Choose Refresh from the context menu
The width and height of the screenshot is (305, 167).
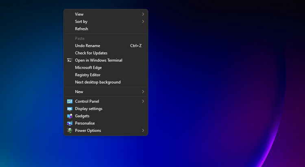pyautogui.click(x=106, y=29)
